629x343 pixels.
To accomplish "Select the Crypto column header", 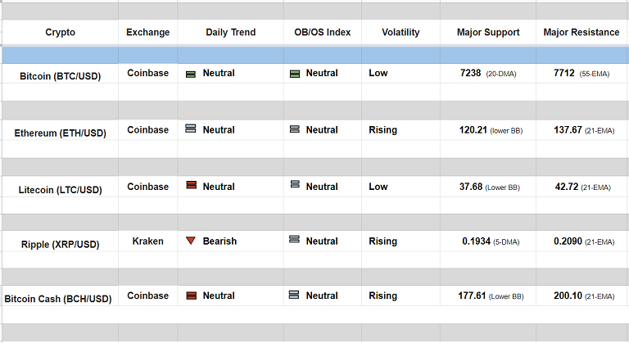I will coord(60,33).
